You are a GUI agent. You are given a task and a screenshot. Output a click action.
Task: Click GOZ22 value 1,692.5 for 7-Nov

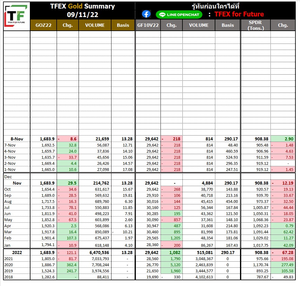tap(48, 145)
